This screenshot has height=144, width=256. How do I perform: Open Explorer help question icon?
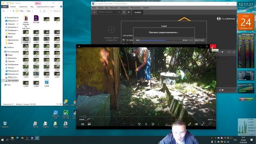61,6
